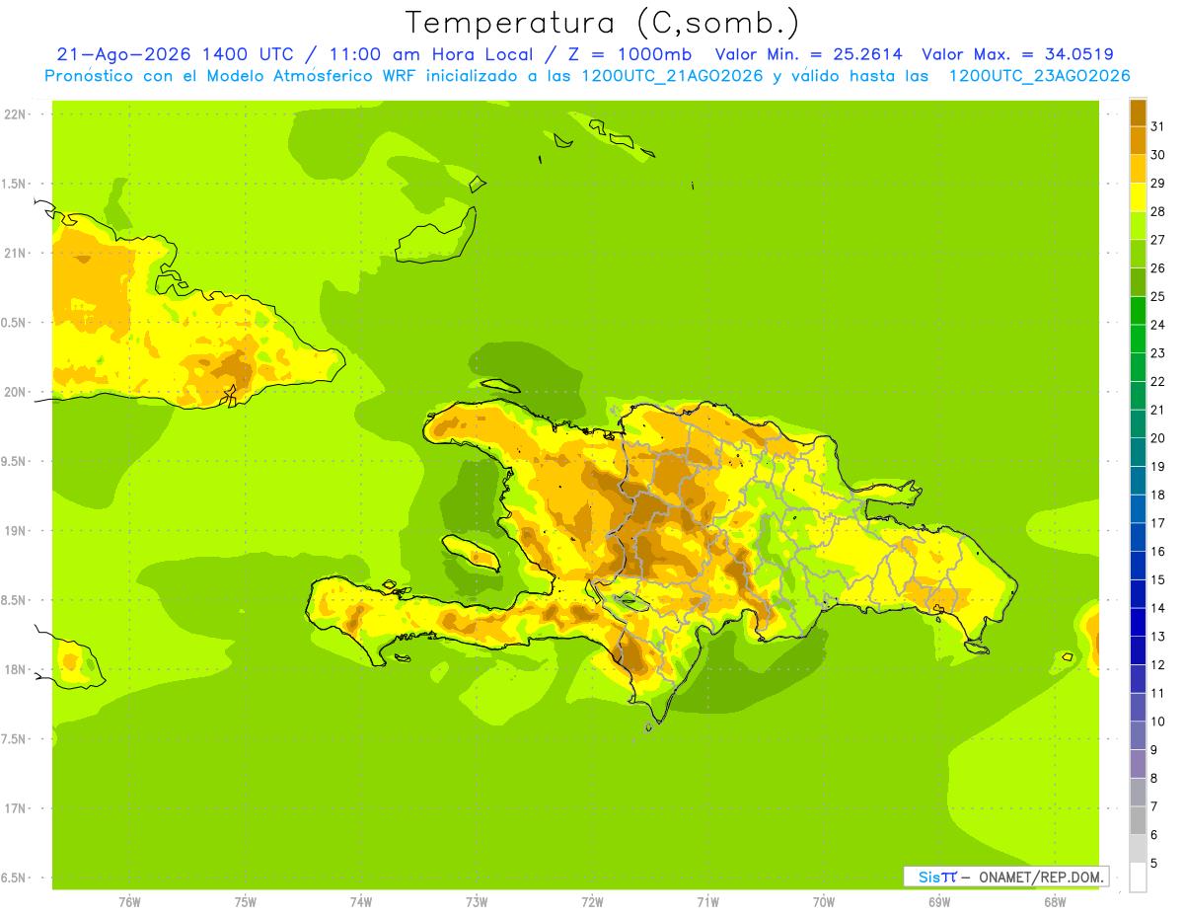Select the legend swatch between 26 and 27
The image size is (1184, 915).
[1138, 254]
